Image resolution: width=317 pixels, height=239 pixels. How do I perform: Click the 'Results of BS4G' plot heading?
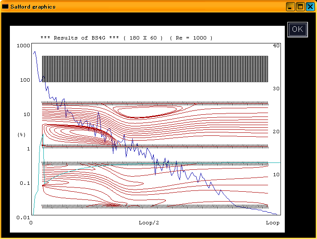pyautogui.click(x=79, y=38)
